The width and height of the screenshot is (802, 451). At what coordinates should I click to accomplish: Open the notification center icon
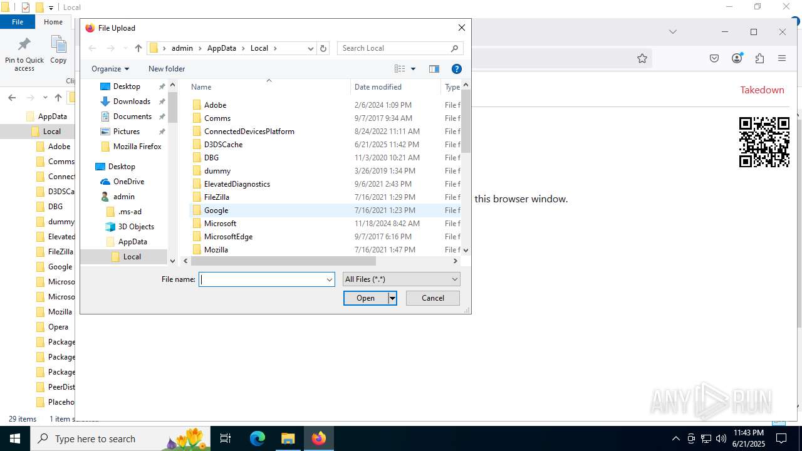[x=781, y=438]
